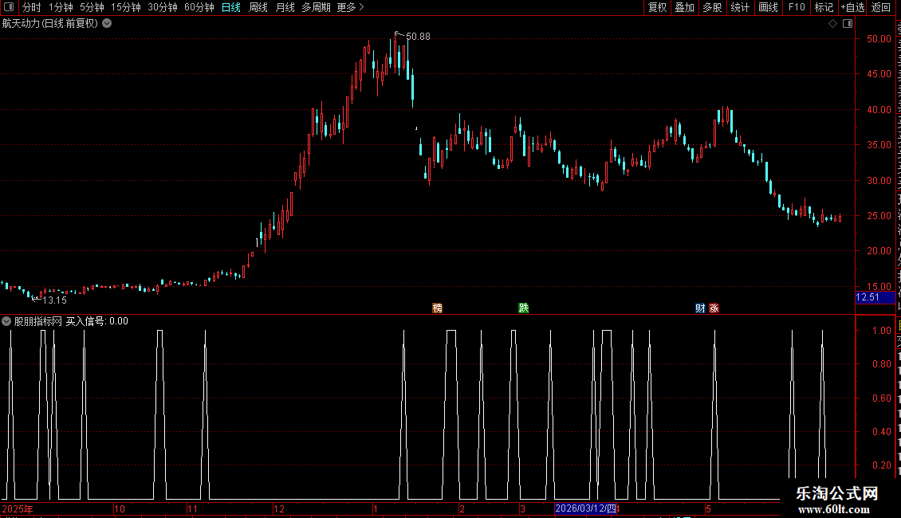
Task: Click the 2025年 label on time axis
Action: click(x=18, y=508)
